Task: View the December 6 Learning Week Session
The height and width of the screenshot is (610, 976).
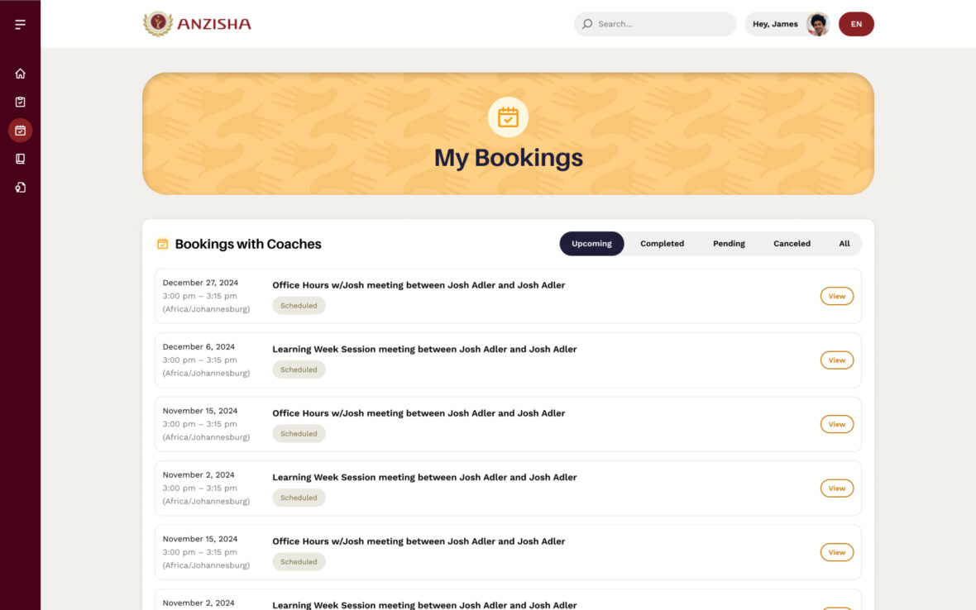Action: click(x=836, y=360)
